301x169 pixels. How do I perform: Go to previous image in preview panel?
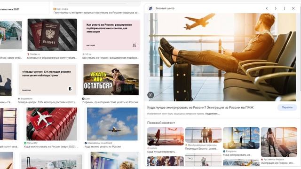pos(267,8)
